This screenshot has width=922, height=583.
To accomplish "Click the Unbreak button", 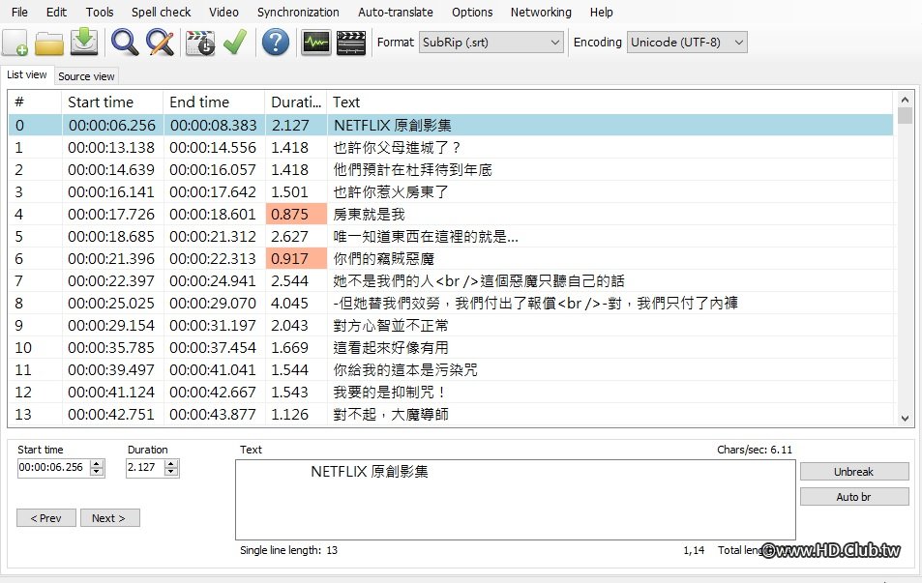I will coord(854,472).
